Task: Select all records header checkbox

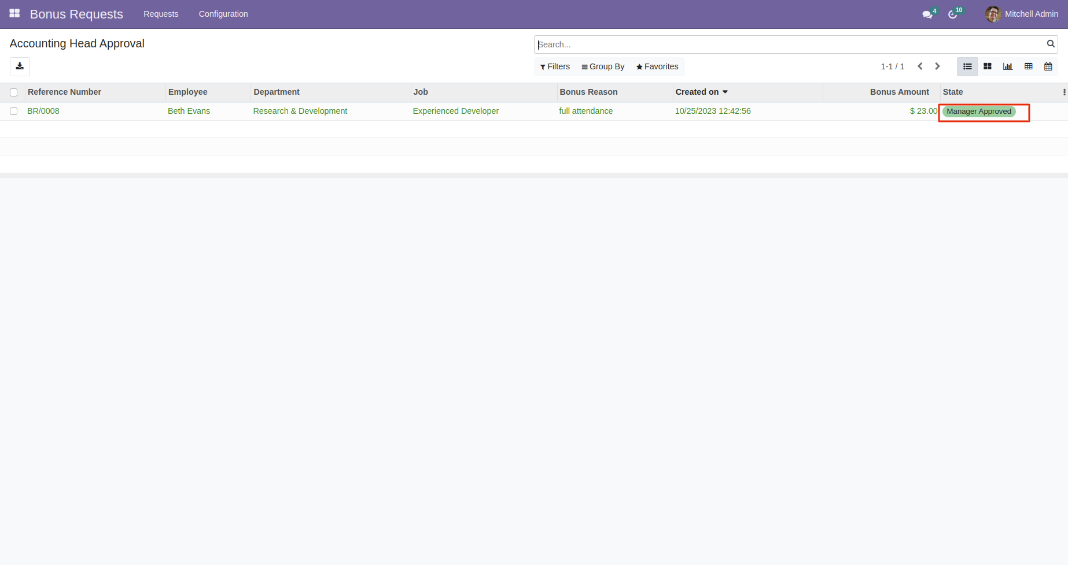Action: coord(14,92)
